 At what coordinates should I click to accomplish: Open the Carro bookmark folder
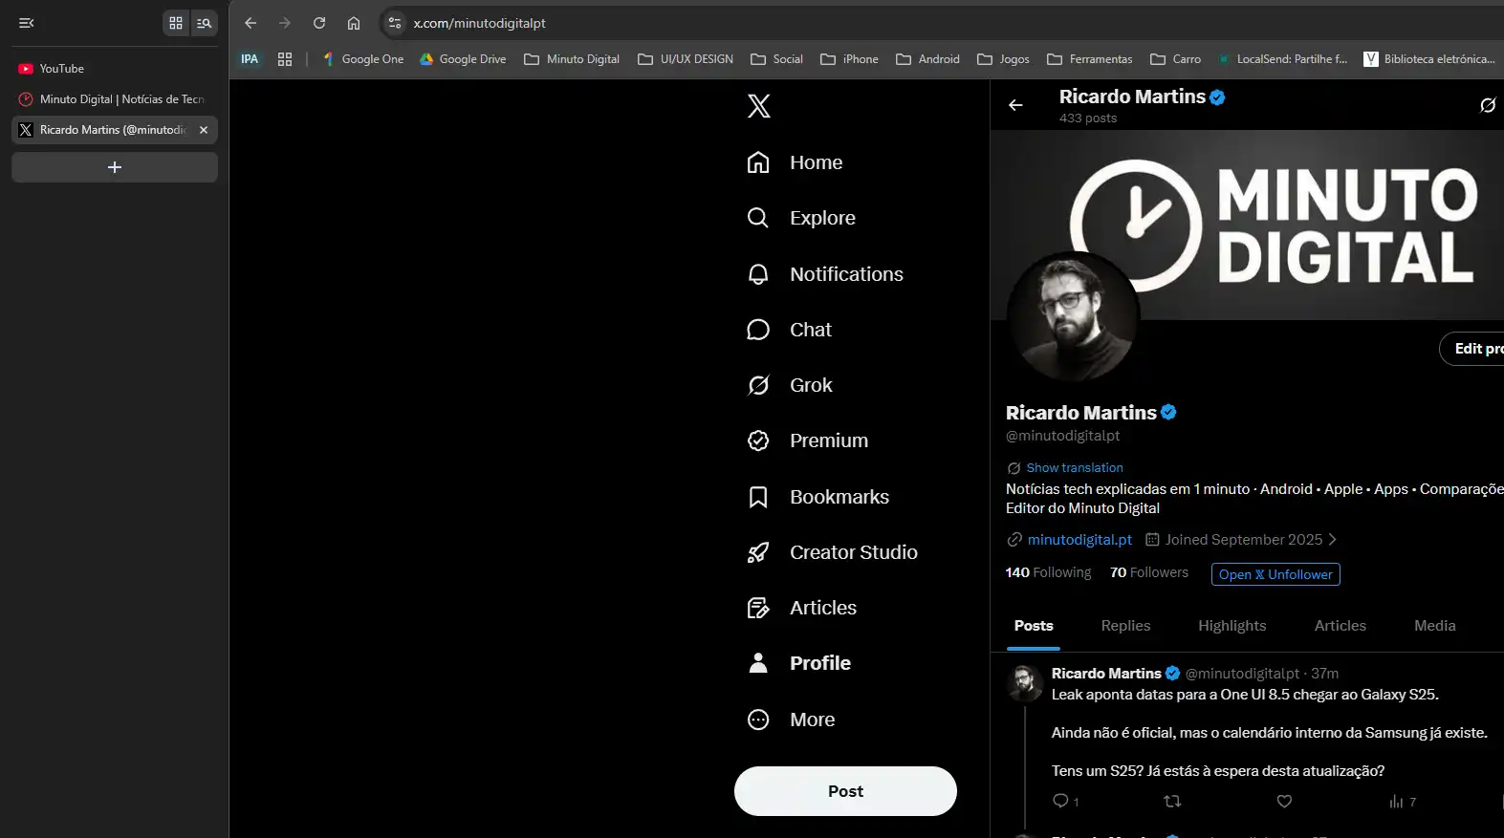click(1176, 59)
